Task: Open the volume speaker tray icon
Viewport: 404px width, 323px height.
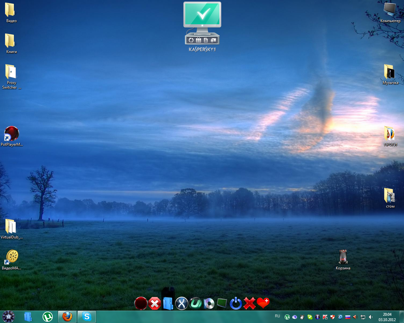Action: [x=371, y=317]
